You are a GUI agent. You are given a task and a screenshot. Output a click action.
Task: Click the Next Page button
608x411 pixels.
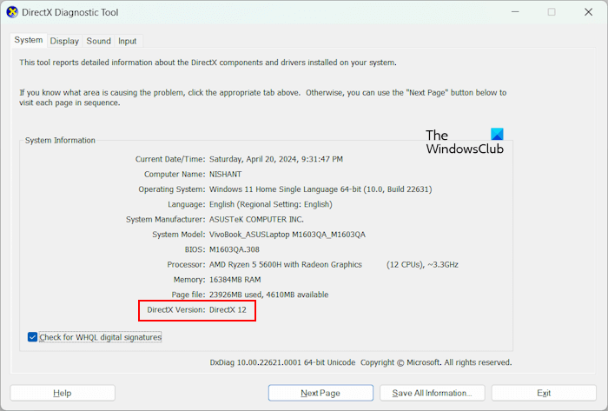click(x=321, y=393)
